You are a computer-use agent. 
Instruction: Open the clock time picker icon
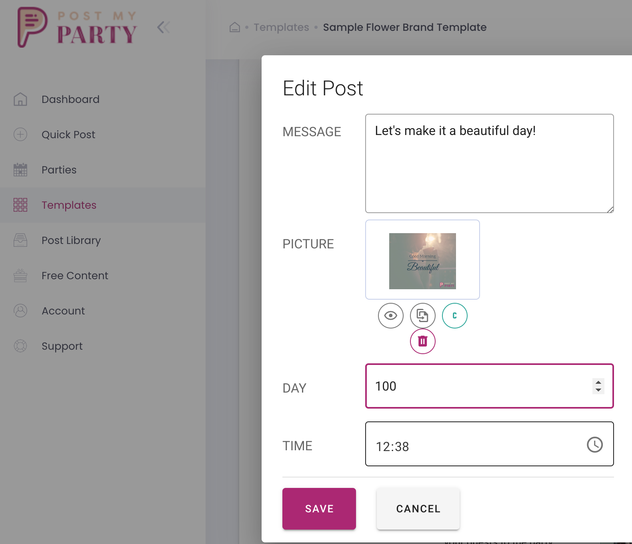(594, 445)
